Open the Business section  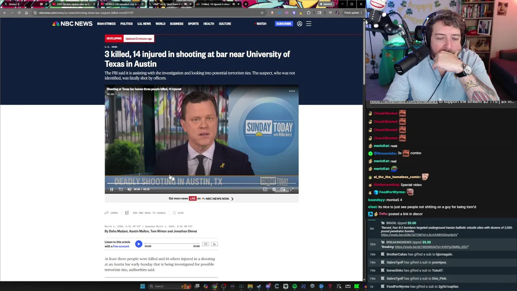[x=177, y=24]
